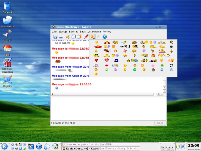Pick the middle finger hand emoticon
This screenshot has height=151, width=201.
(x=128, y=60)
